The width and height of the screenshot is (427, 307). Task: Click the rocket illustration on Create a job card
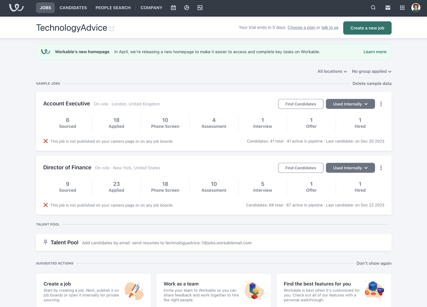click(134, 290)
